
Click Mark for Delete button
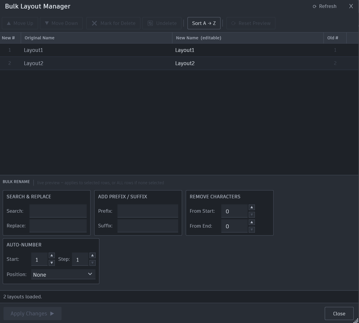click(x=113, y=23)
